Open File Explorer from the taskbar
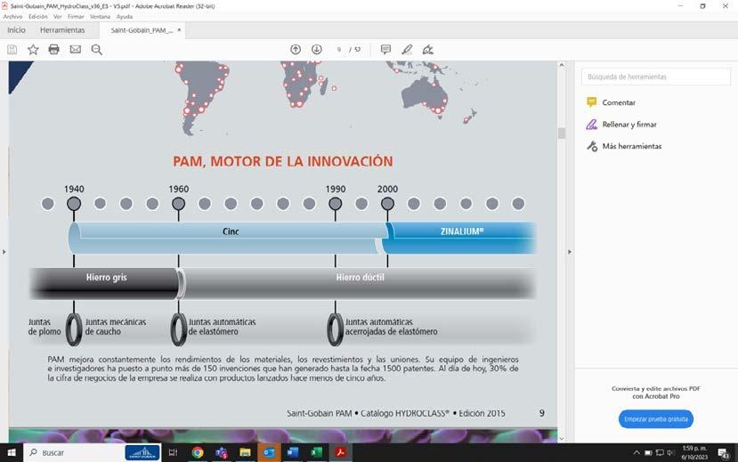Viewport: 738px width, 462px height. point(245,452)
